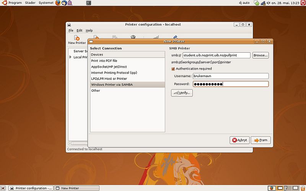Launch Firefox from the top panel

coord(58,3)
